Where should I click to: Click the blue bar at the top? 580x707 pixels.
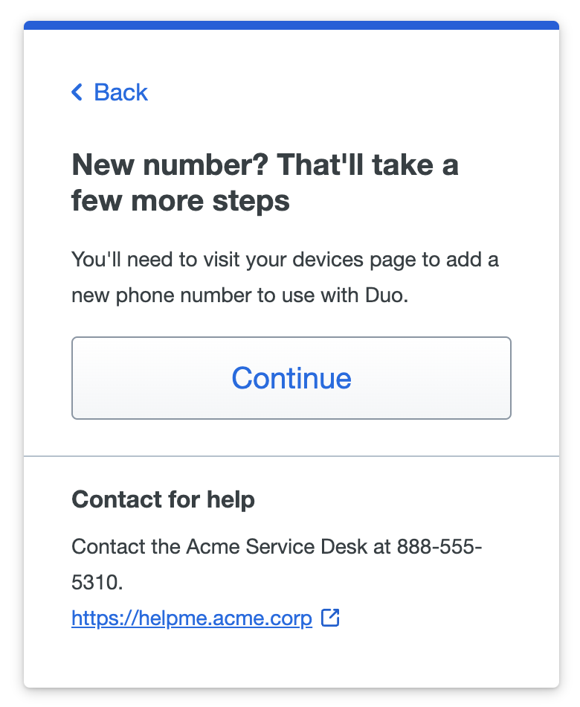click(x=290, y=25)
